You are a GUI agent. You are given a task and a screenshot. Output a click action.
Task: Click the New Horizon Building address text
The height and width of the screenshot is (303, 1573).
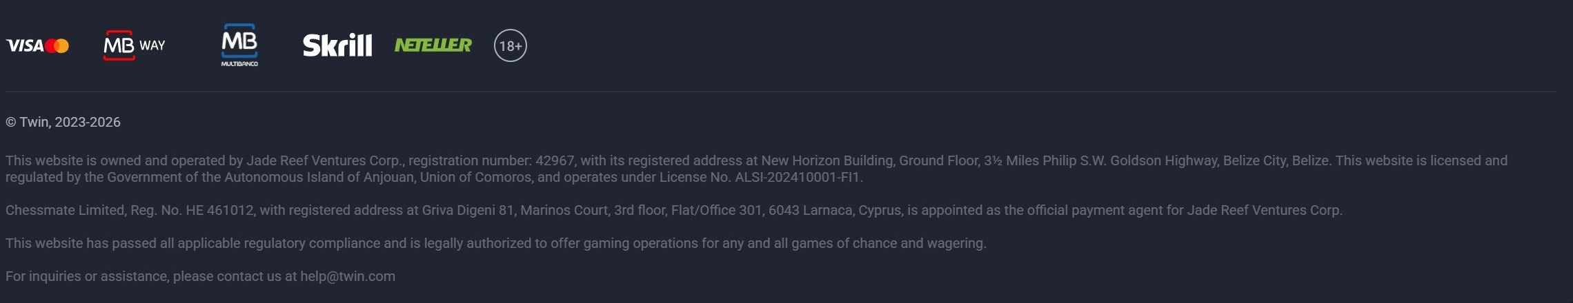point(827,160)
